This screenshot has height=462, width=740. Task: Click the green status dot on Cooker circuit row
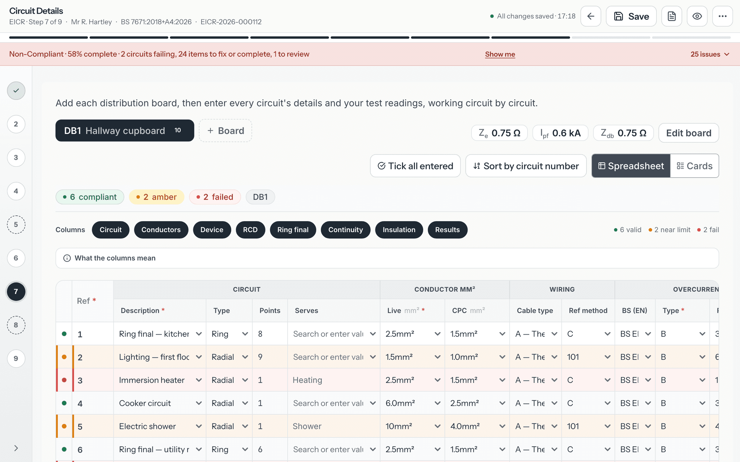[64, 403]
